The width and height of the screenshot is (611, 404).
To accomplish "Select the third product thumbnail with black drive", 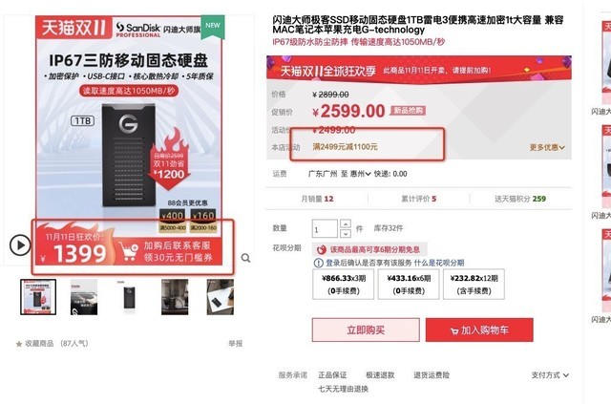I will pos(130,297).
